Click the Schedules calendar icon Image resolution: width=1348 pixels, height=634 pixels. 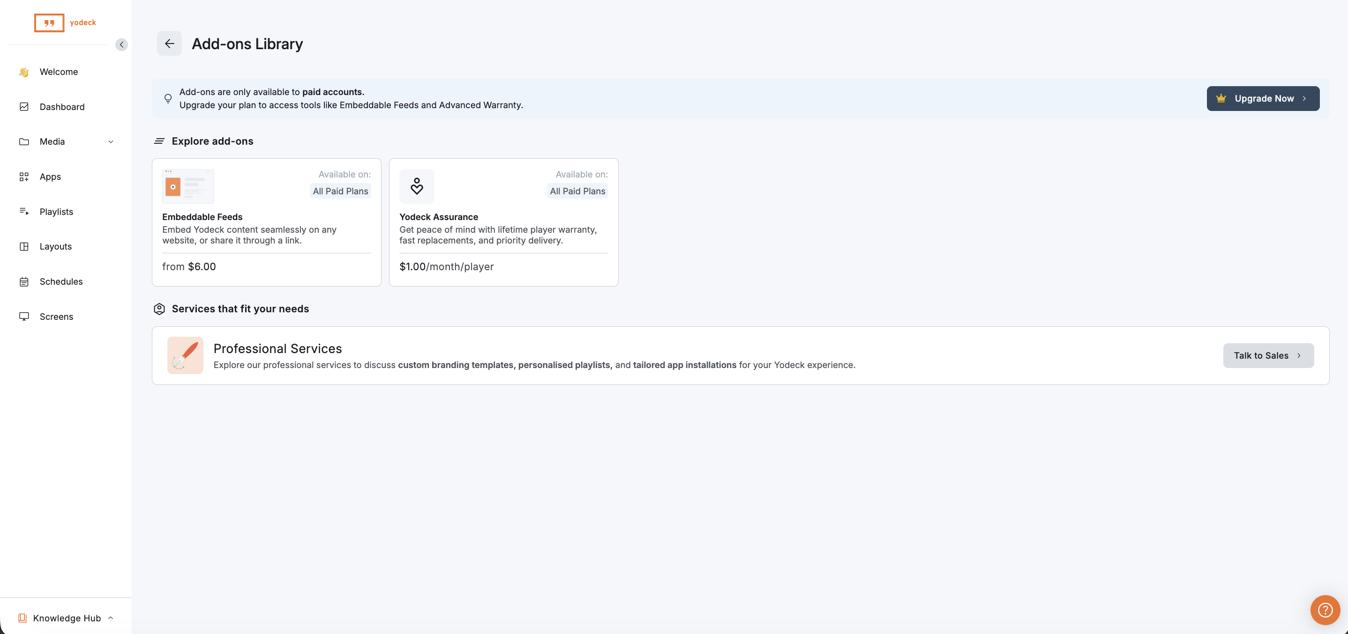(24, 282)
